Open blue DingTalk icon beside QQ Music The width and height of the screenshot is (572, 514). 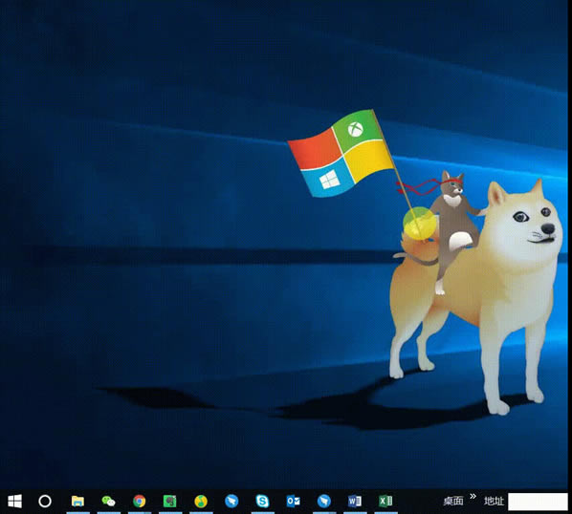pyautogui.click(x=231, y=502)
